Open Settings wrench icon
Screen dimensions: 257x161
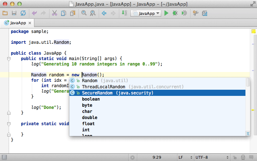[196, 13]
